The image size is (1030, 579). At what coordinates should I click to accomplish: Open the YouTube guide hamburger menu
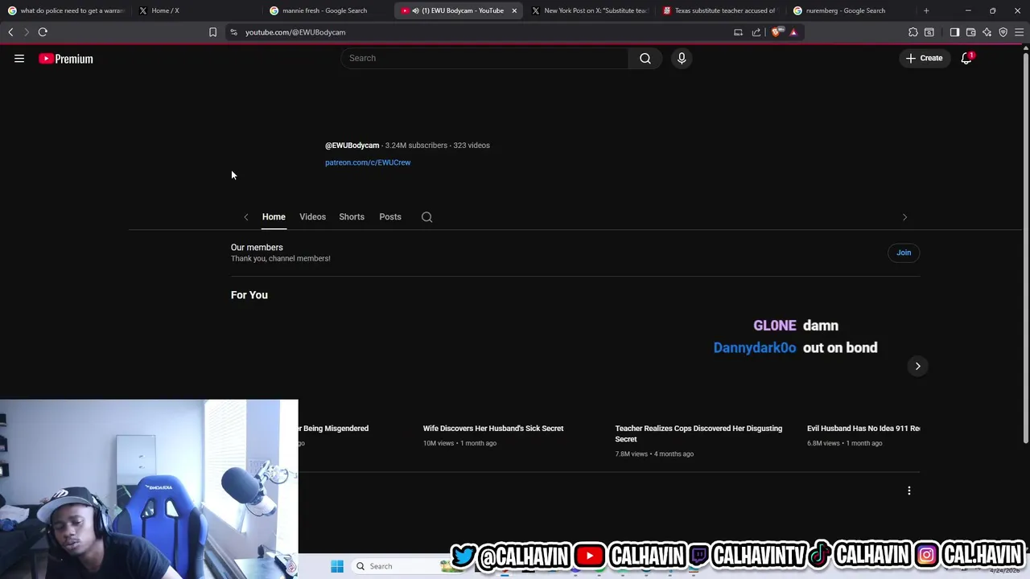click(x=19, y=59)
